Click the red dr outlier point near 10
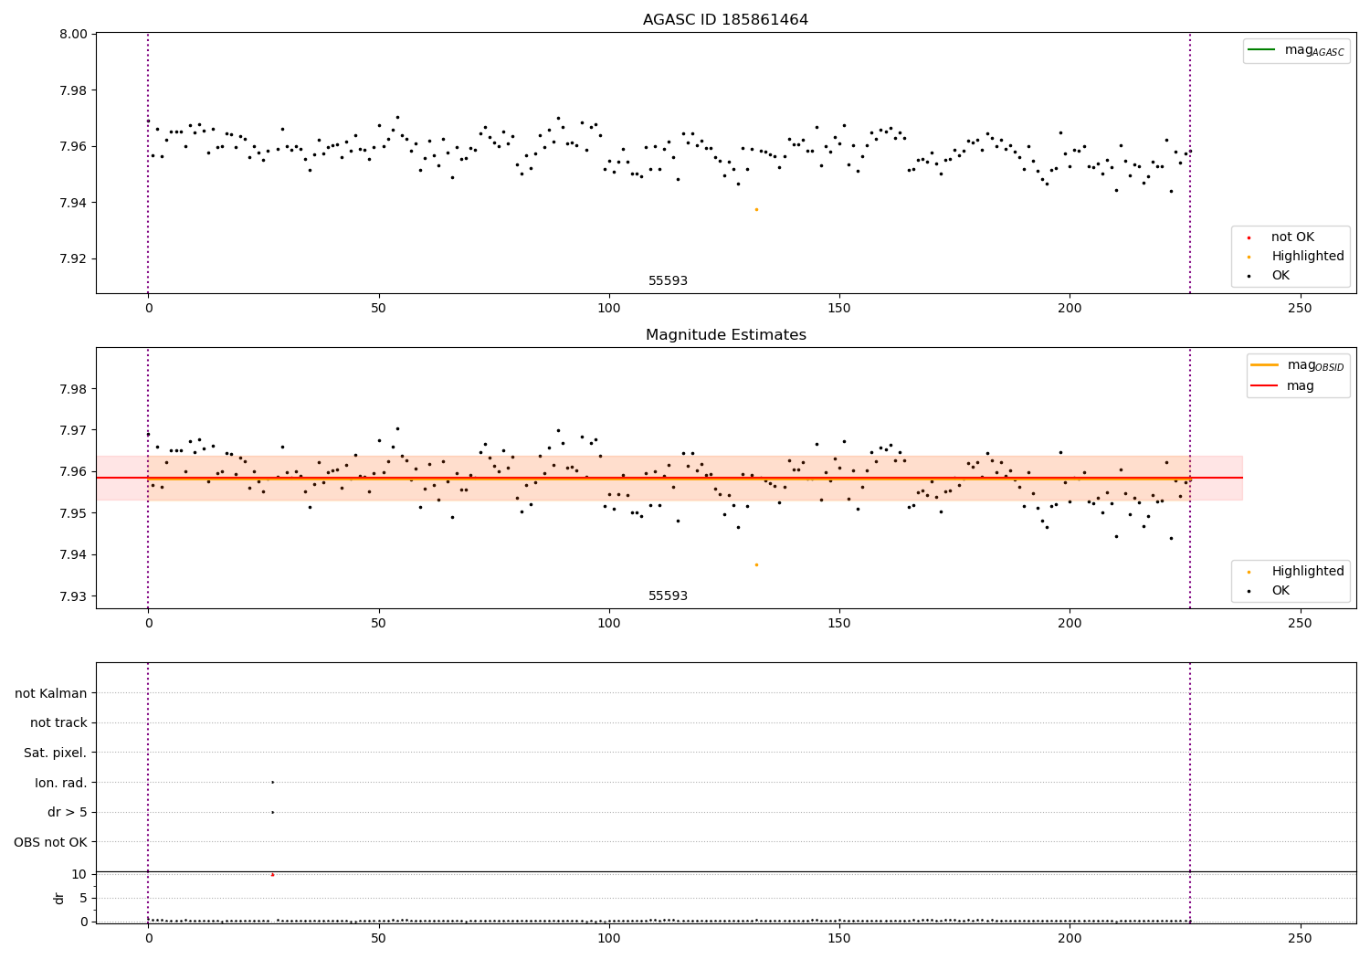The image size is (1370, 959). [x=272, y=875]
